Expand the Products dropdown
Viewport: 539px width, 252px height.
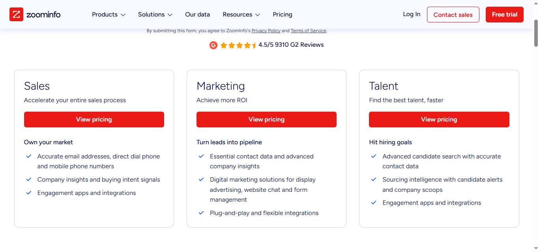108,14
